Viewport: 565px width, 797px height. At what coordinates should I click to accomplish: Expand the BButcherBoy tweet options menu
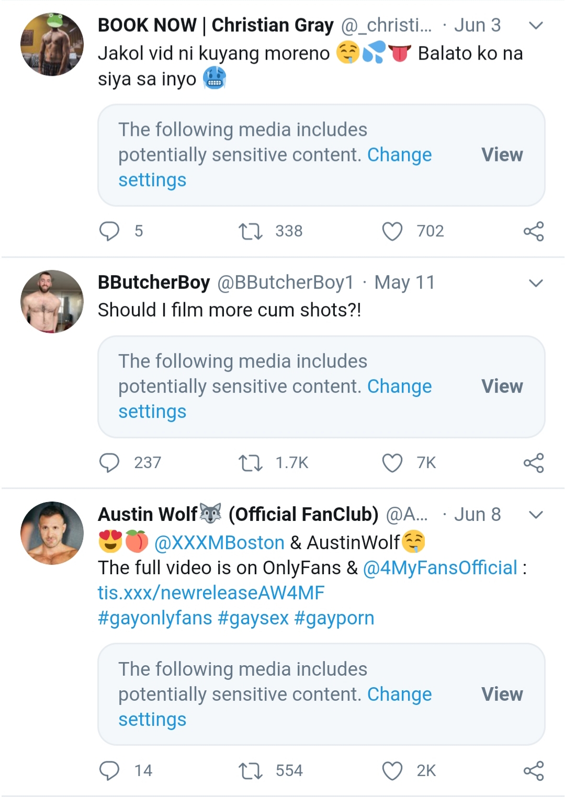tap(536, 283)
